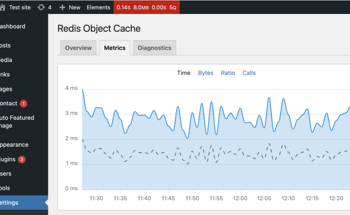Click the 12:20 time axis label
Image resolution: width=350 pixels, height=215 pixels.
click(x=336, y=198)
